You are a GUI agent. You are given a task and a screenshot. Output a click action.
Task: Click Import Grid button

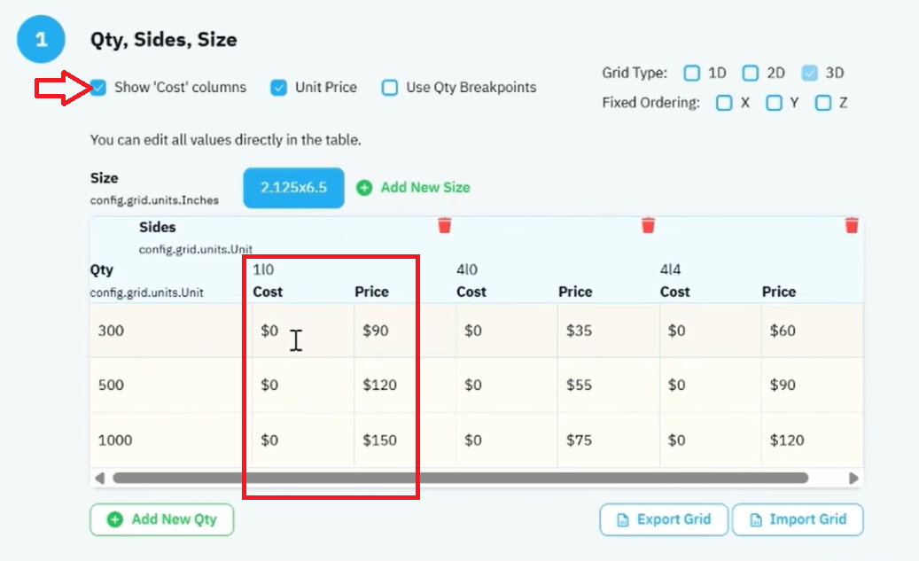(x=798, y=519)
